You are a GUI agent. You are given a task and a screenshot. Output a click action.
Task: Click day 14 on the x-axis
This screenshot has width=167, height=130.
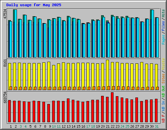click(x=73, y=126)
